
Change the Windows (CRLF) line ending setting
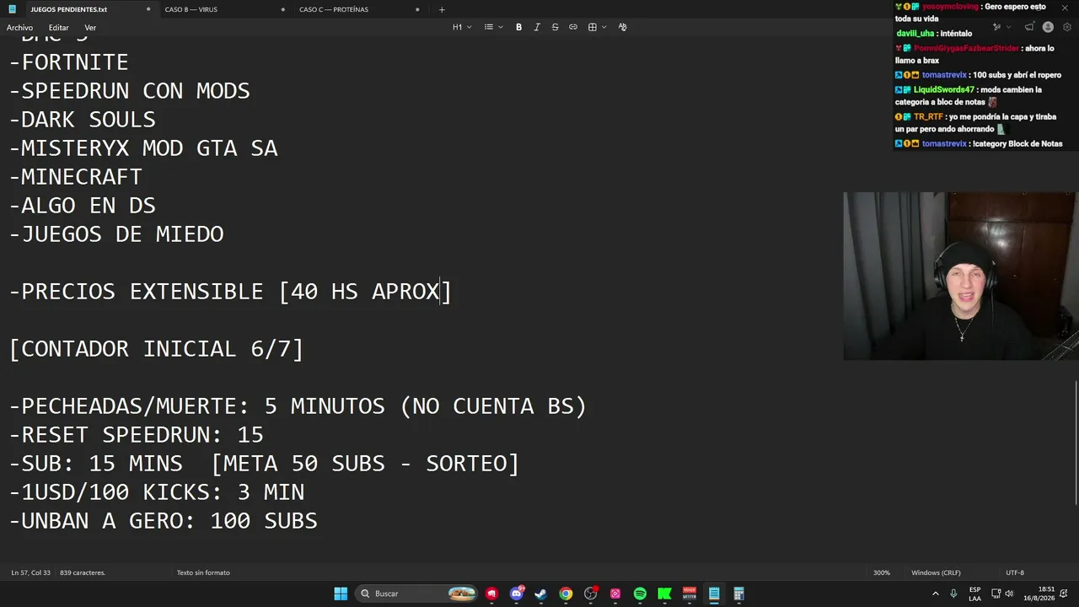[936, 572]
